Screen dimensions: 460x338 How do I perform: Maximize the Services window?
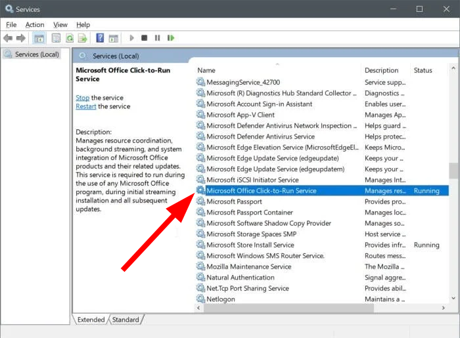coord(419,9)
